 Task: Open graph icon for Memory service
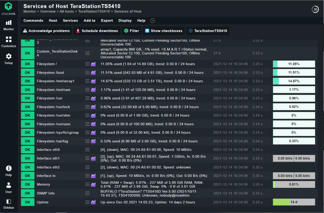click(x=93, y=184)
